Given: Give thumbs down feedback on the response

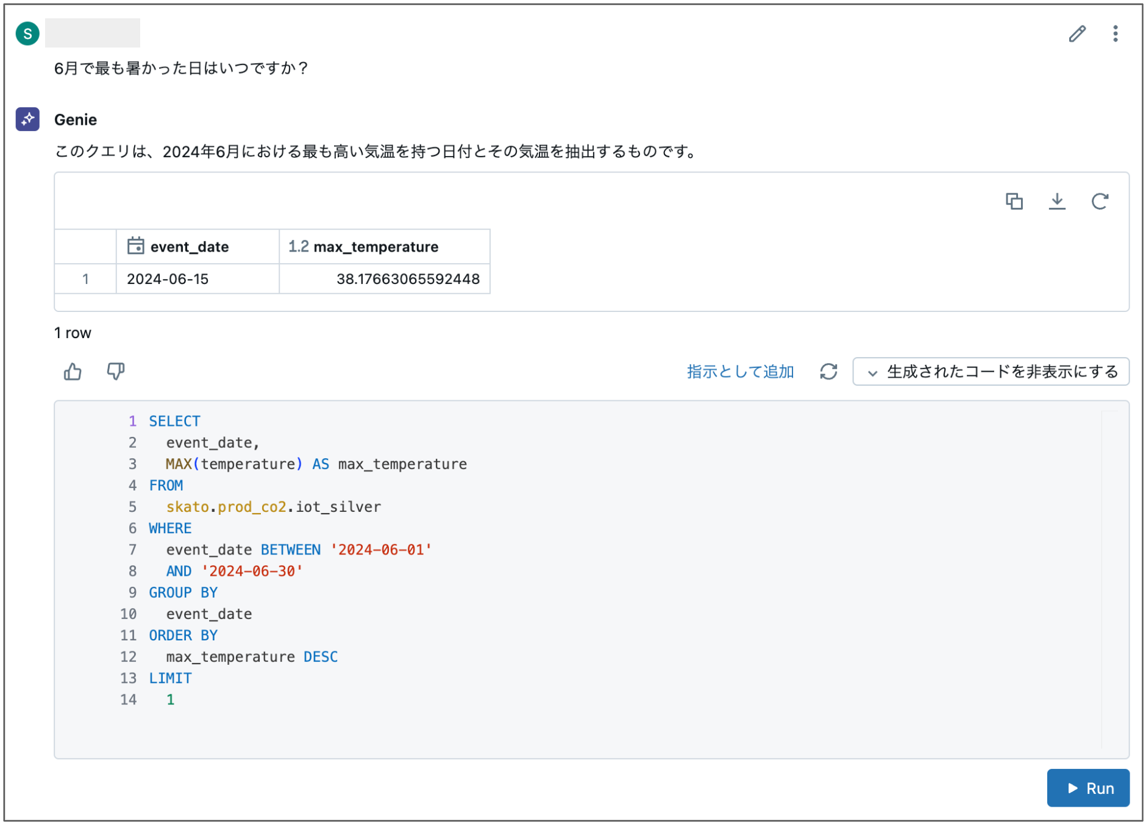Looking at the screenshot, I should 115,371.
